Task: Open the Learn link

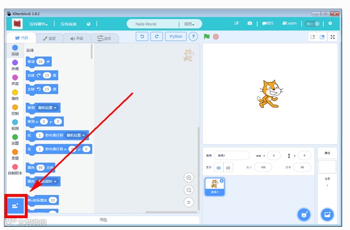Action: (289, 23)
